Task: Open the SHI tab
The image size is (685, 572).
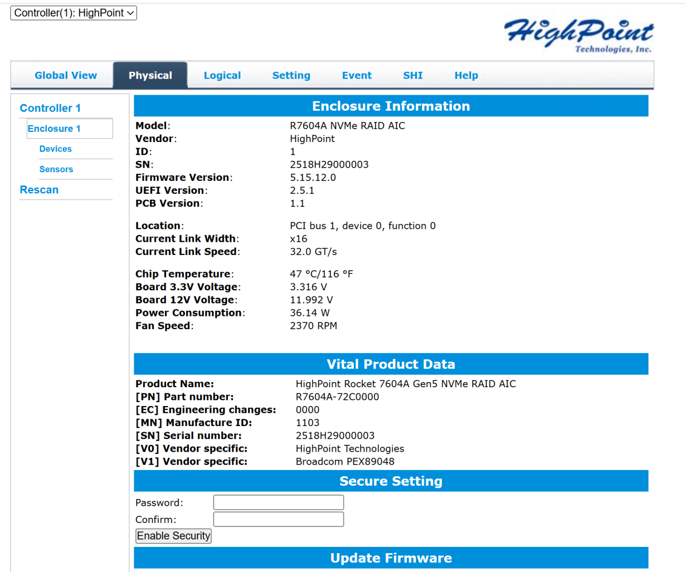Action: coord(412,75)
